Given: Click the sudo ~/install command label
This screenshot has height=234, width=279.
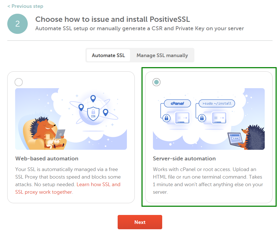Looking at the screenshot, I should pyautogui.click(x=217, y=103).
